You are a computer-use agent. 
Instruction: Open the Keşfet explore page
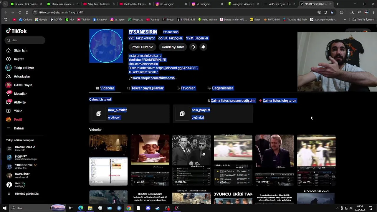pos(15,59)
